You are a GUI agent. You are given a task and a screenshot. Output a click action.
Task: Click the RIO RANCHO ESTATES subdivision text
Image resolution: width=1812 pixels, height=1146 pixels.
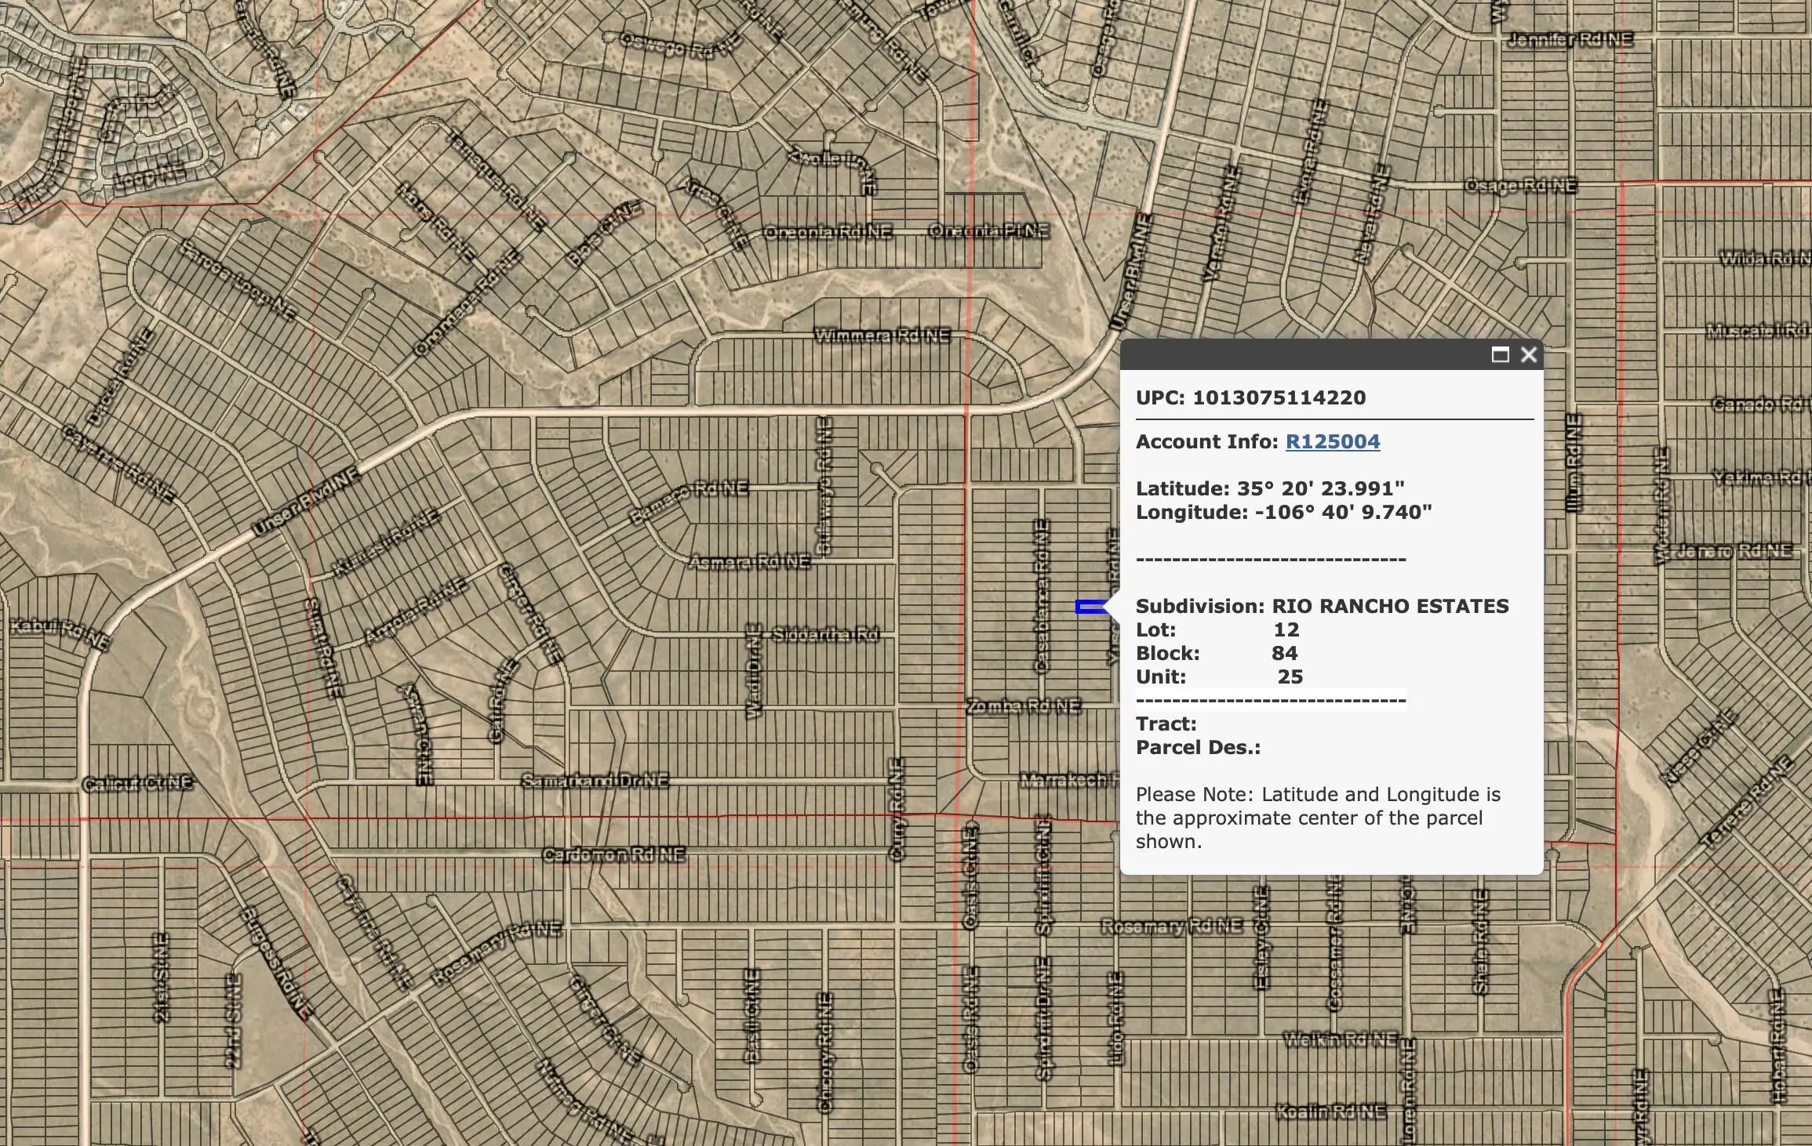tap(1389, 606)
